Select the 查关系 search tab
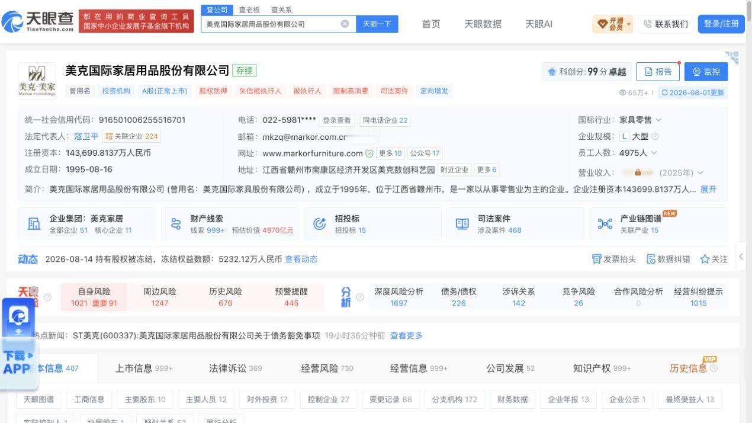 point(281,10)
